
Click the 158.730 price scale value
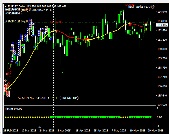point(162,68)
